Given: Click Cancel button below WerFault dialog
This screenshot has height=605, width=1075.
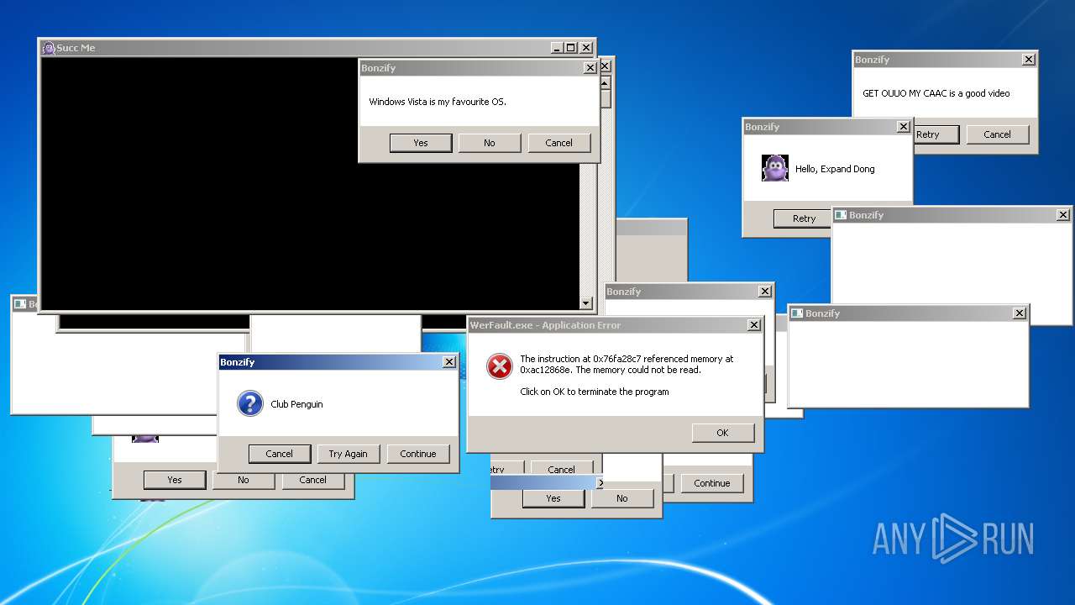Looking at the screenshot, I should pyautogui.click(x=562, y=469).
